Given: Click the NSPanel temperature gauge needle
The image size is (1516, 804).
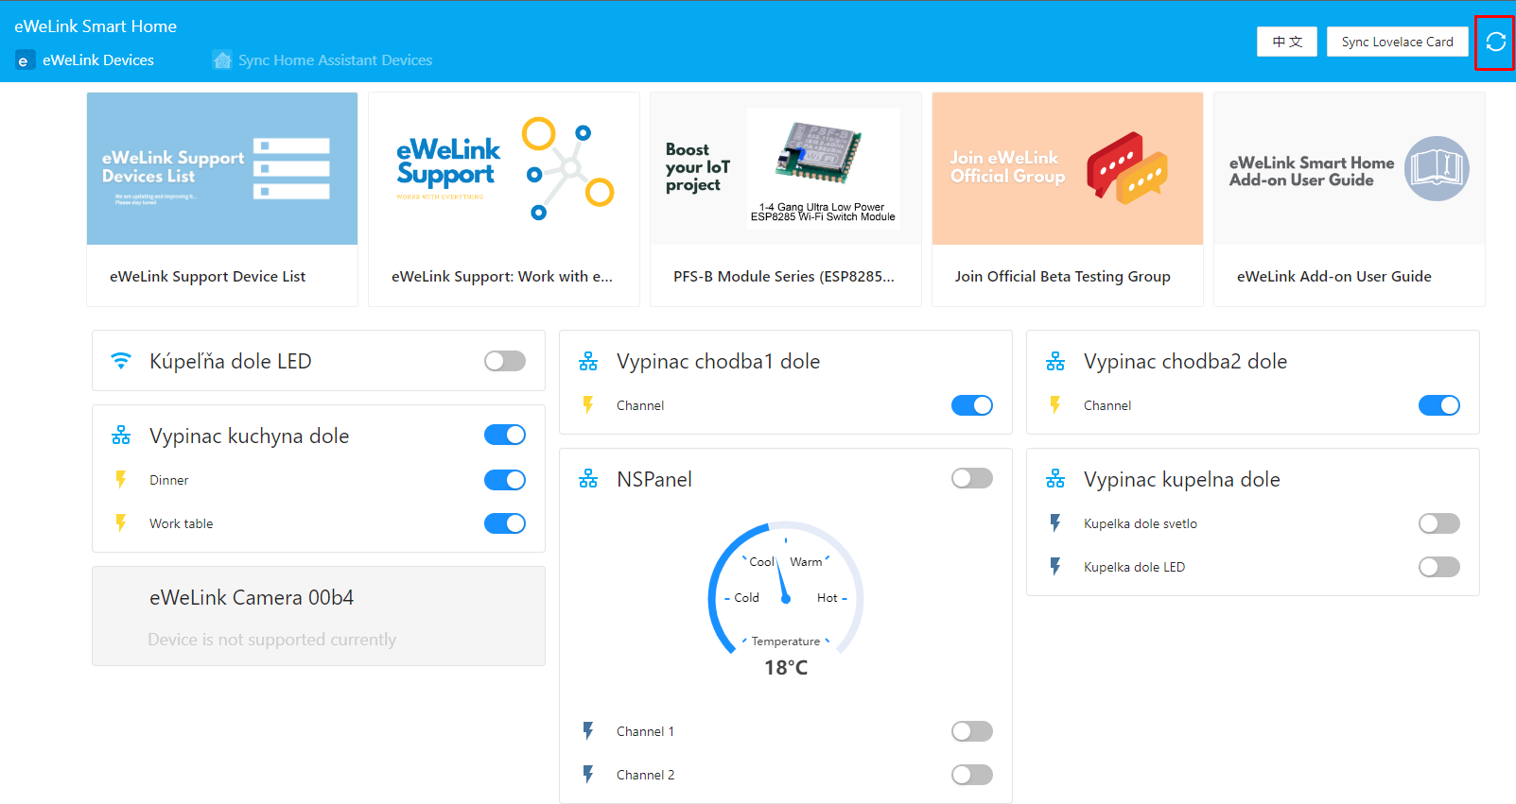Looking at the screenshot, I should (782, 579).
